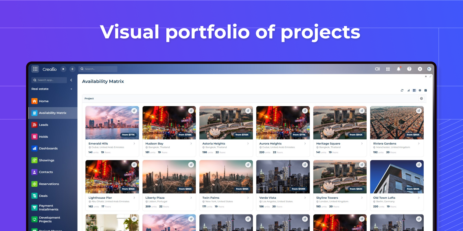
Task: Click the 'Project' column header text
Action: coord(89,98)
